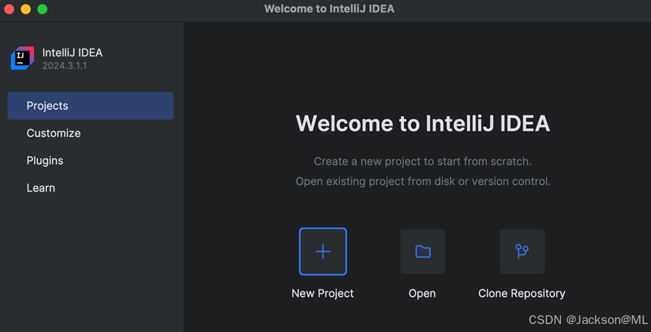Go to the Learn section
651x332 pixels.
[41, 188]
